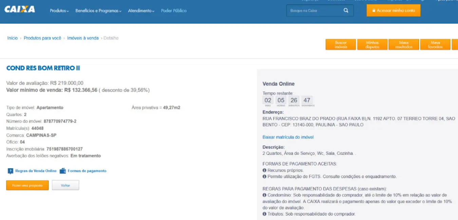
Task: Click the search magnifier icon
Action: [x=346, y=10]
